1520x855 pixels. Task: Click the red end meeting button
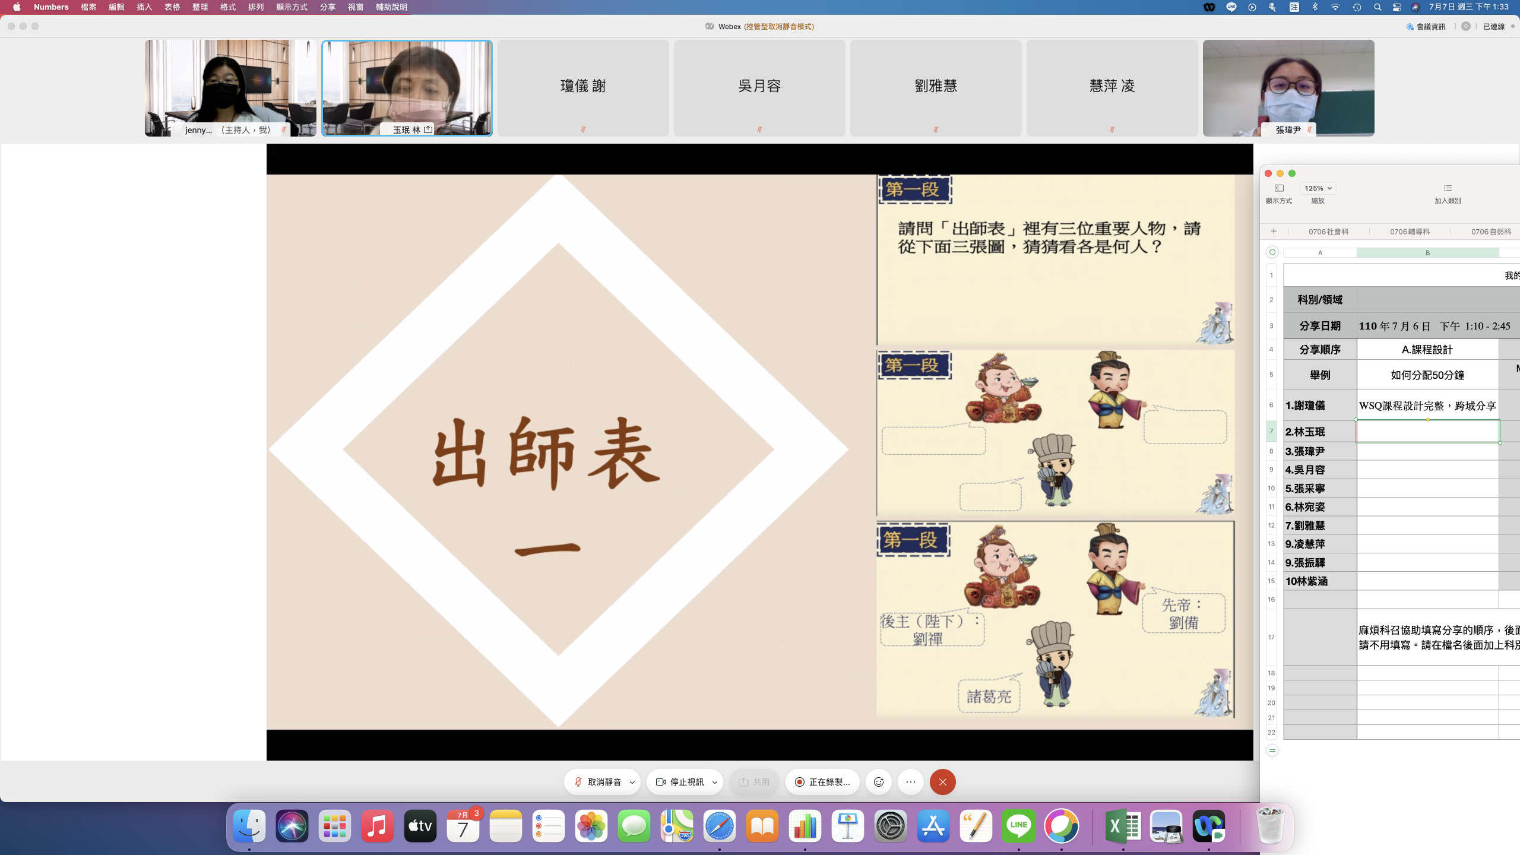(942, 782)
